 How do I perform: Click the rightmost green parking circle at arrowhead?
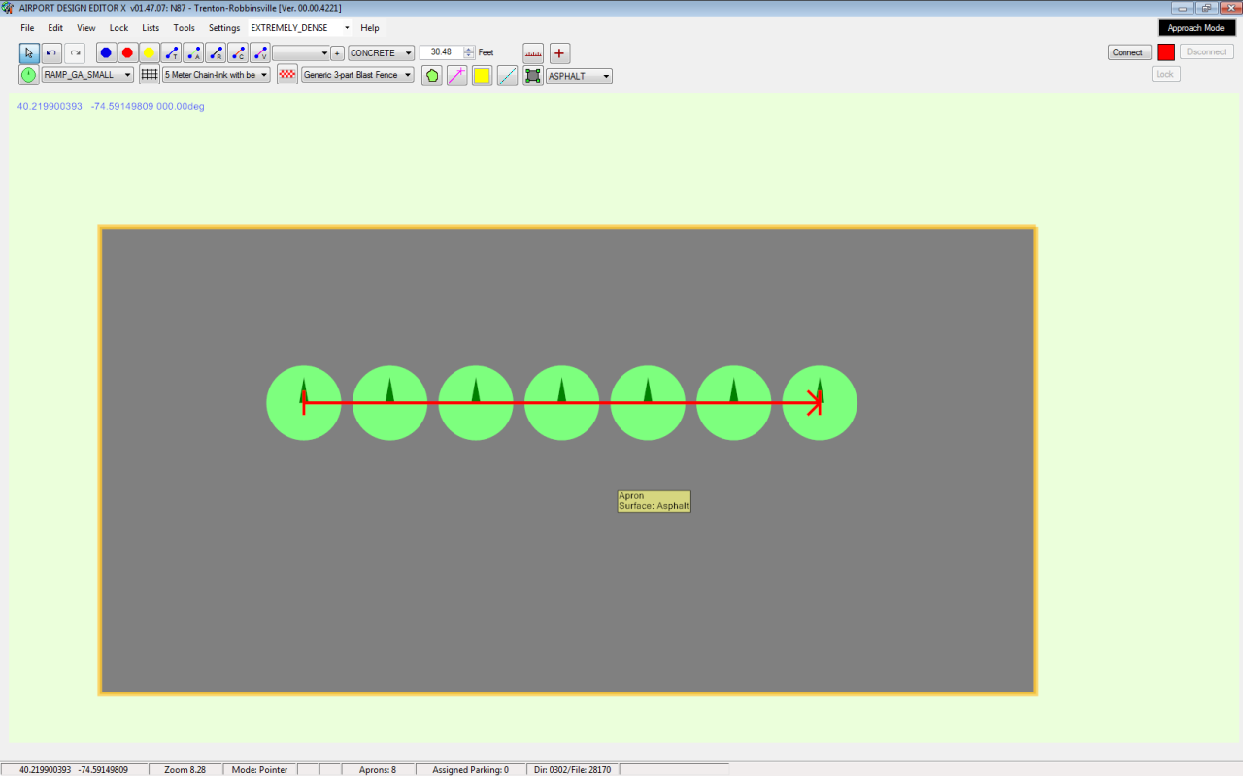point(820,403)
